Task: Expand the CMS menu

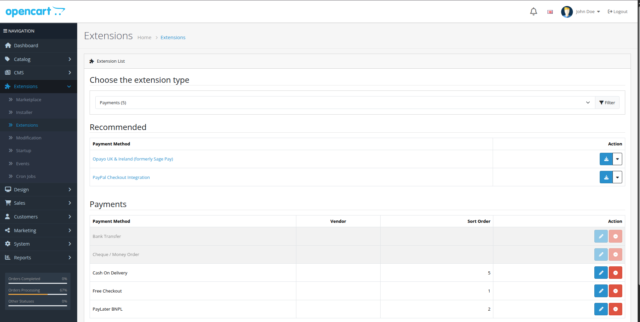Action: (x=39, y=72)
